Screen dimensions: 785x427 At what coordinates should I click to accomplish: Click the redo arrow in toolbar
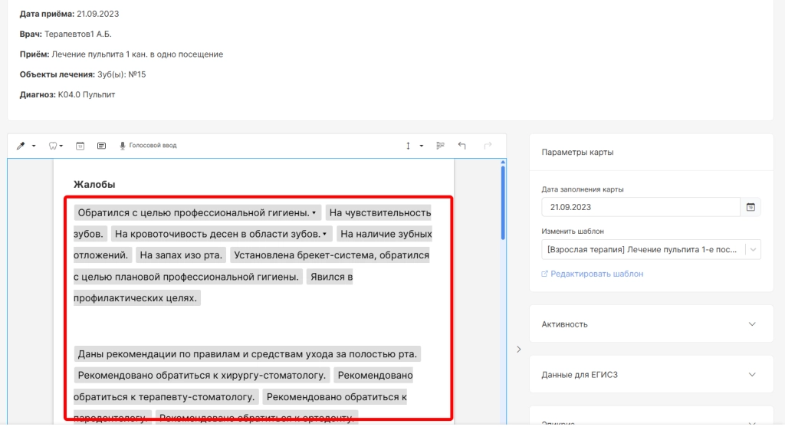[x=487, y=146]
